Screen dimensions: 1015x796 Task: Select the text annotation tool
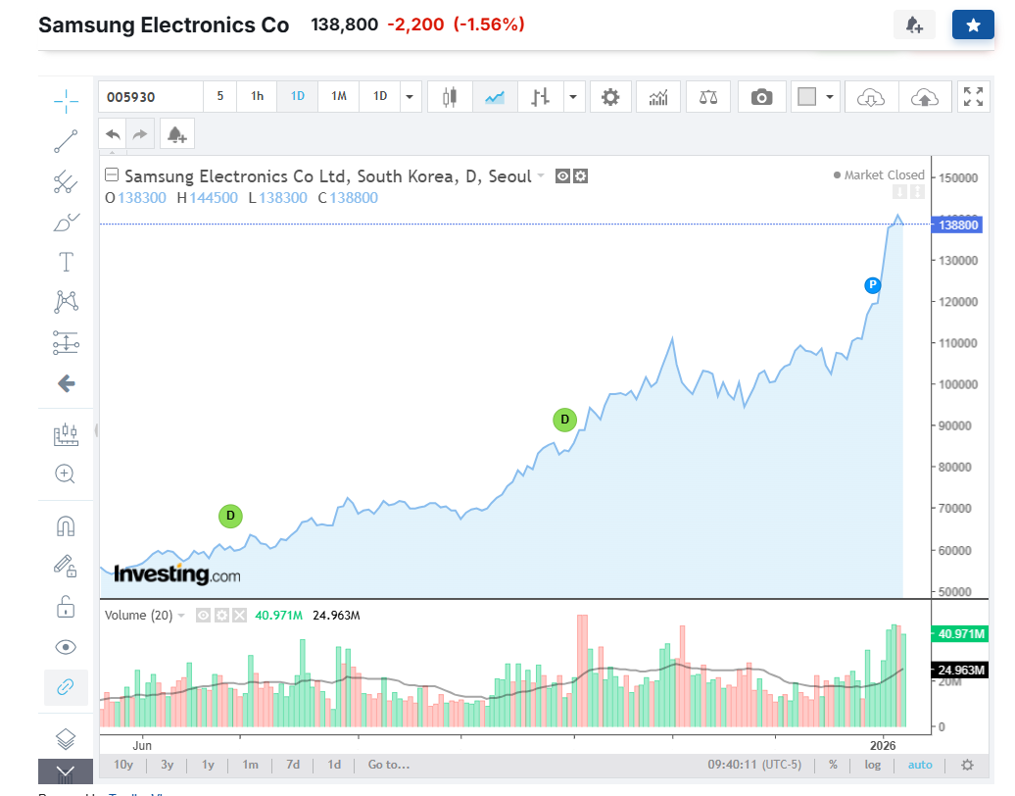click(66, 263)
